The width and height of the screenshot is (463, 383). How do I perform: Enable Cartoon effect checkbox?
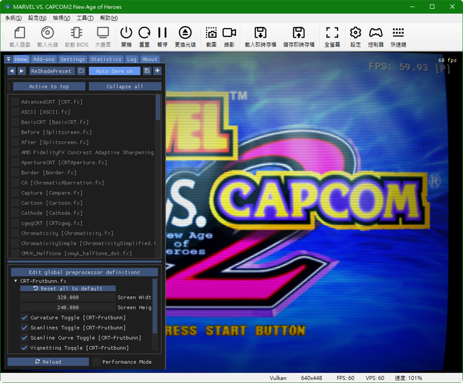click(x=15, y=203)
